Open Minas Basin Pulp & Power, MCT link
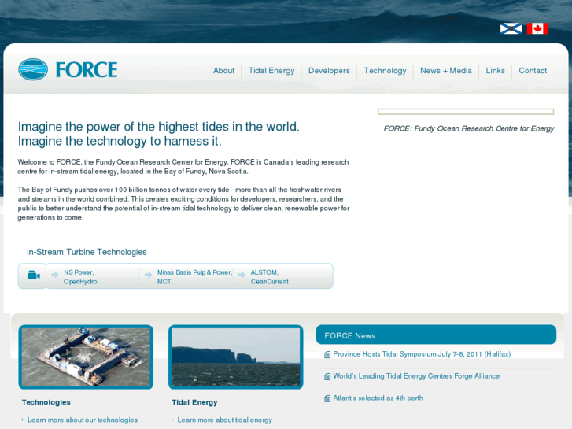 pyautogui.click(x=194, y=277)
